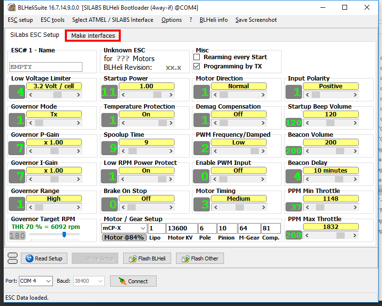The image size is (382, 306).
Task: Click the stacked ESC selector icon
Action: tap(13, 258)
